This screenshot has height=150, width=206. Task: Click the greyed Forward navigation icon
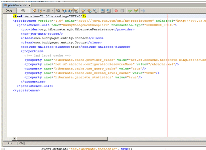(48, 11)
